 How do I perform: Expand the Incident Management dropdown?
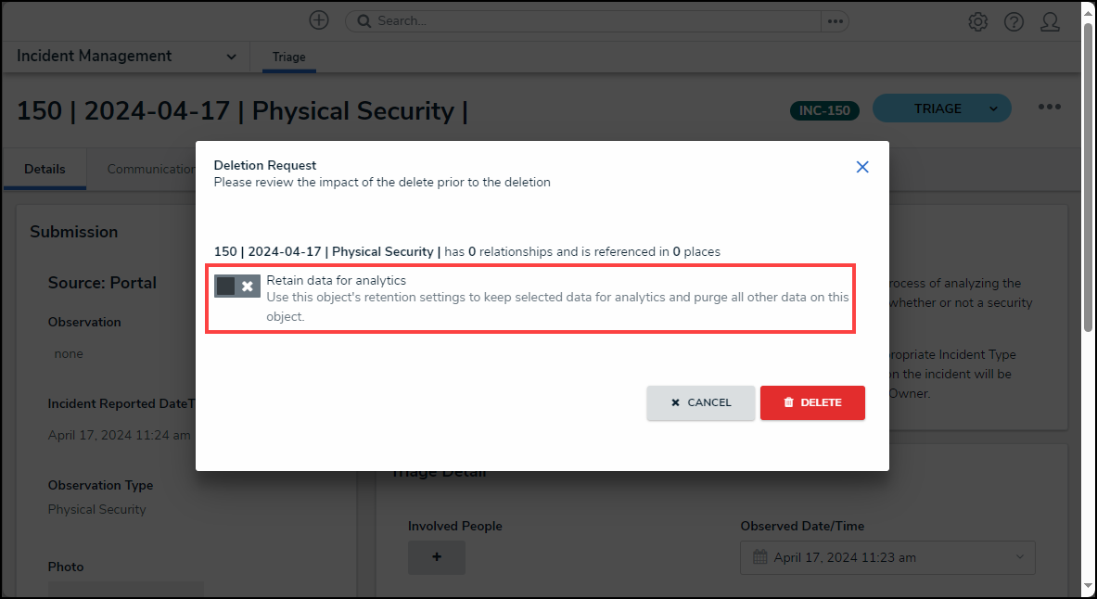(x=231, y=57)
